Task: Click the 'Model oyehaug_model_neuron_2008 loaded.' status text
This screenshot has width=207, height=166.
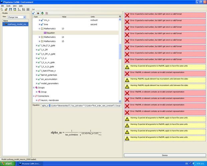Action: click(19, 159)
